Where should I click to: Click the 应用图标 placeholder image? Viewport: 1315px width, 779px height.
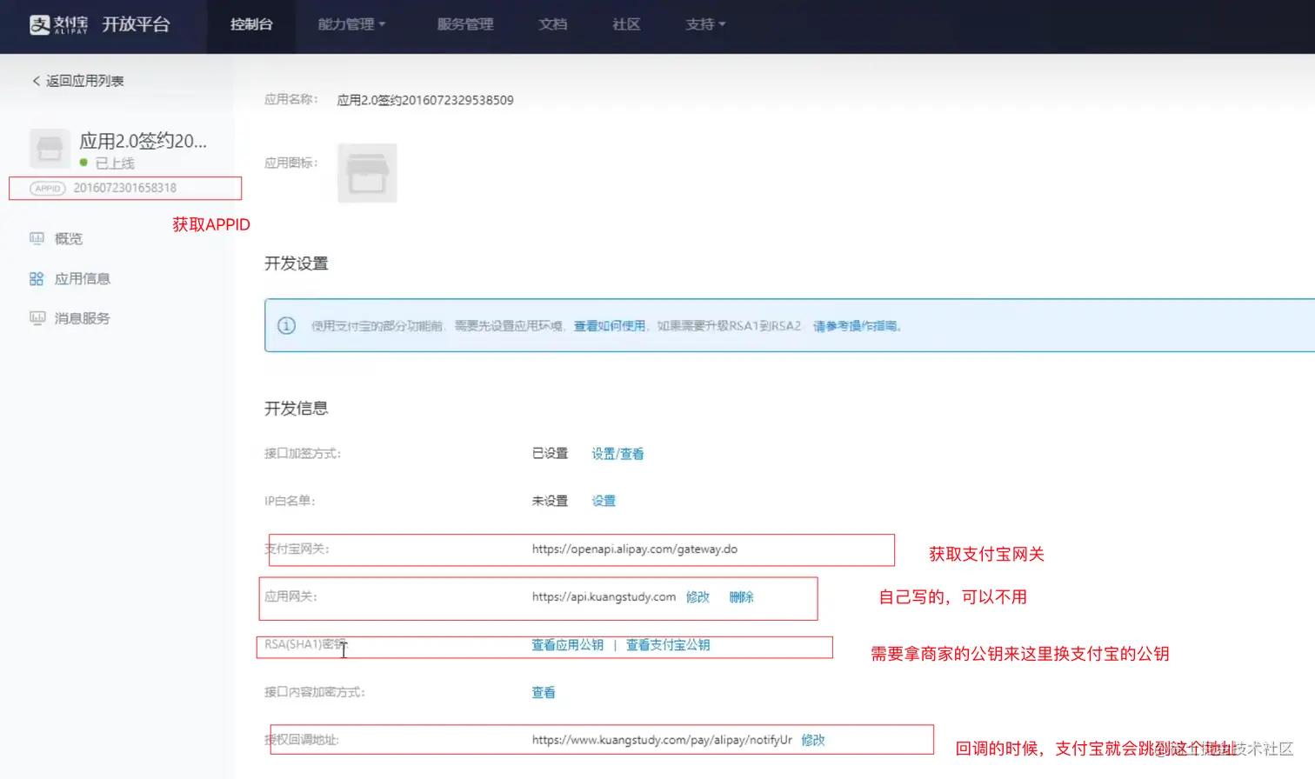(x=367, y=173)
